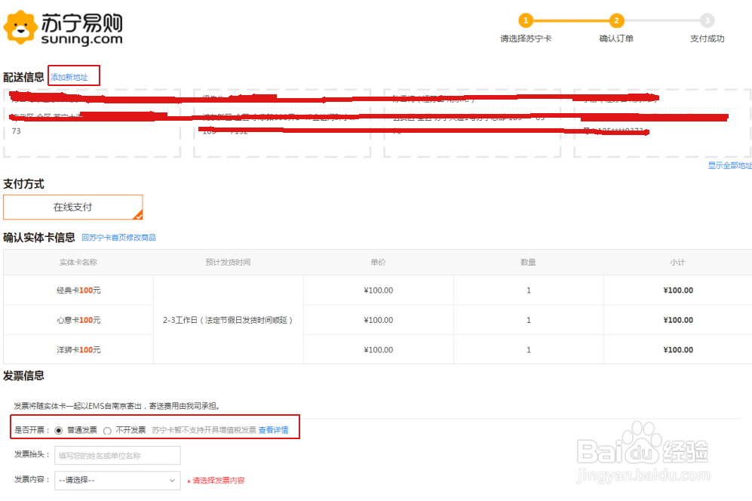752x501 pixels.
Task: Click the 苏宁卡暂不支持开具增值税发票 notice
Action: (204, 430)
